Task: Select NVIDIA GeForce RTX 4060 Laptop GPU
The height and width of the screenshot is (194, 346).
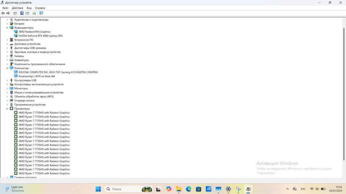Action: [40, 36]
